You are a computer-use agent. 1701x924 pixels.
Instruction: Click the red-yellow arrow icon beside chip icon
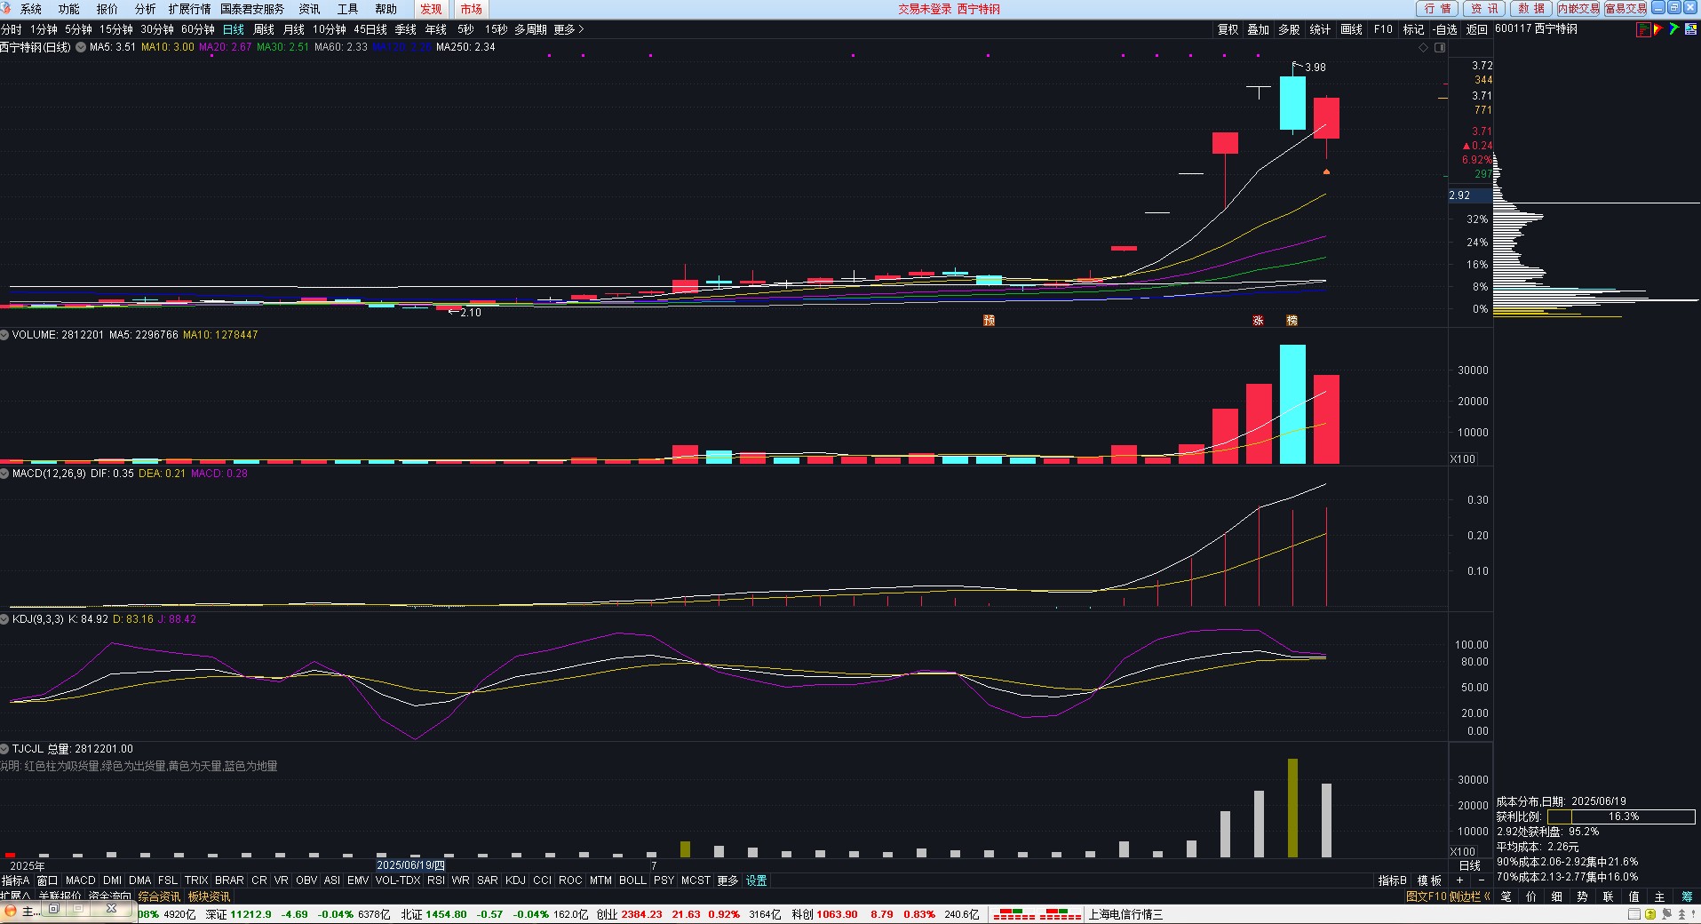click(x=1657, y=29)
